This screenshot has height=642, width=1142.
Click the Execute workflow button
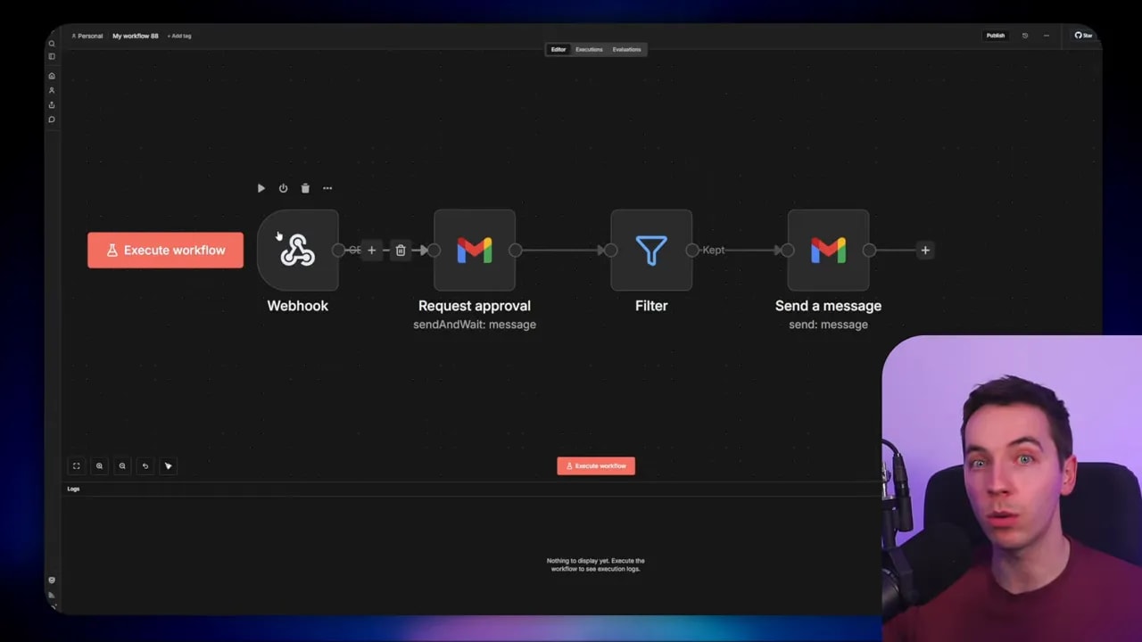click(x=595, y=465)
